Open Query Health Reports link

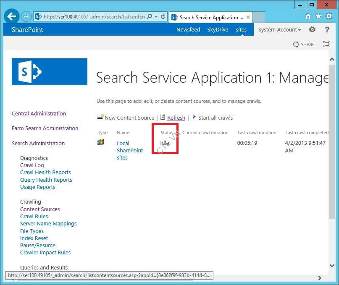[x=46, y=180]
